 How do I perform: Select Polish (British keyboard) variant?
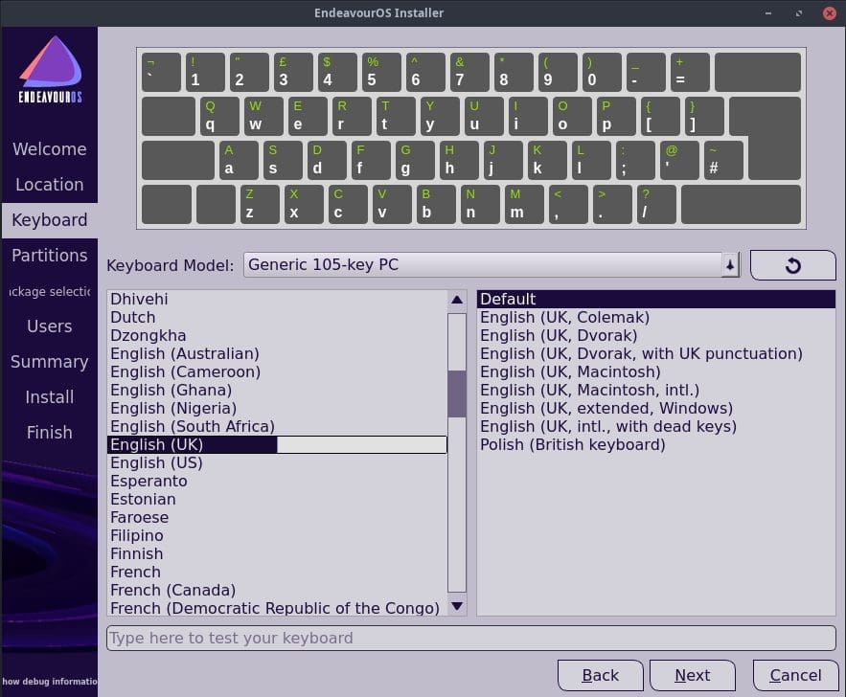coord(656,445)
